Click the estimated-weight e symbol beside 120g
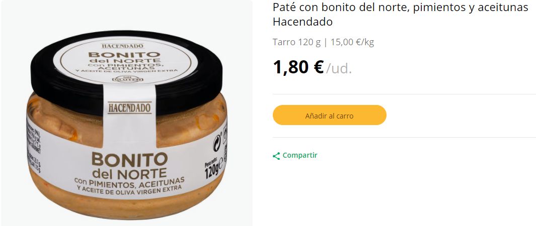Screen dimensions: 536x226 (x=220, y=162)
